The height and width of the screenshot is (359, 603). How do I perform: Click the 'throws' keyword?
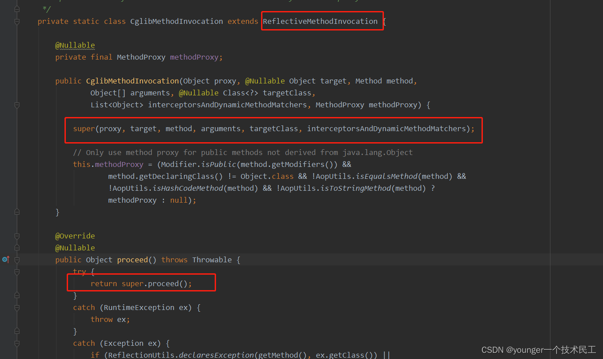click(x=174, y=260)
